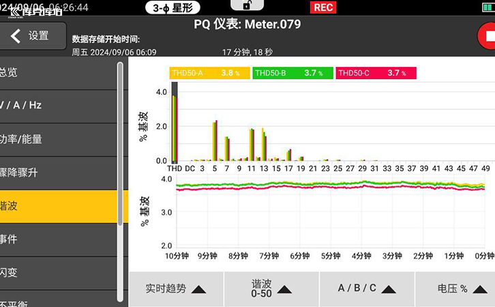This screenshot has width=495, height=307.
Task: Click the DC harmonic axis label
Action: tap(190, 169)
